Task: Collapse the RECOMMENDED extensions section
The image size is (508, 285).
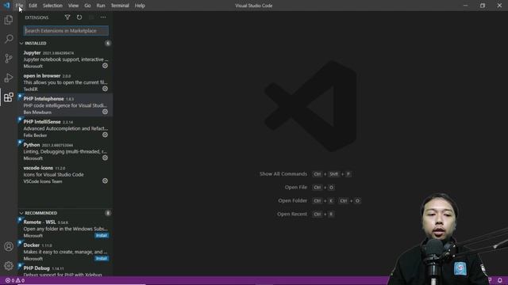Action: pos(38,213)
